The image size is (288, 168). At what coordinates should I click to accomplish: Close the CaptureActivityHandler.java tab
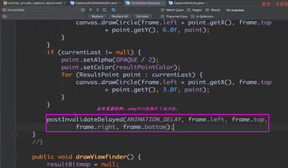[120, 3]
